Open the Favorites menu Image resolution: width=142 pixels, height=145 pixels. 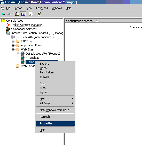click(x=42, y=8)
